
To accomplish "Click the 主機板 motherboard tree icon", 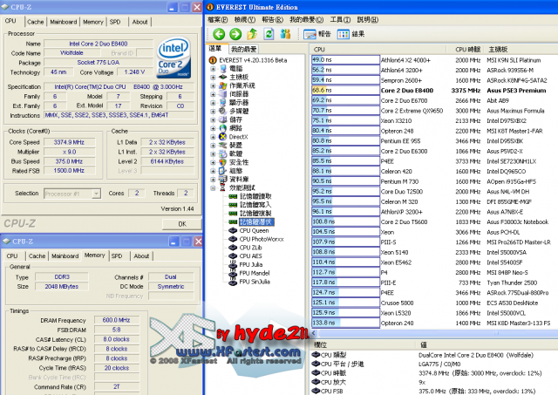I will click(223, 77).
